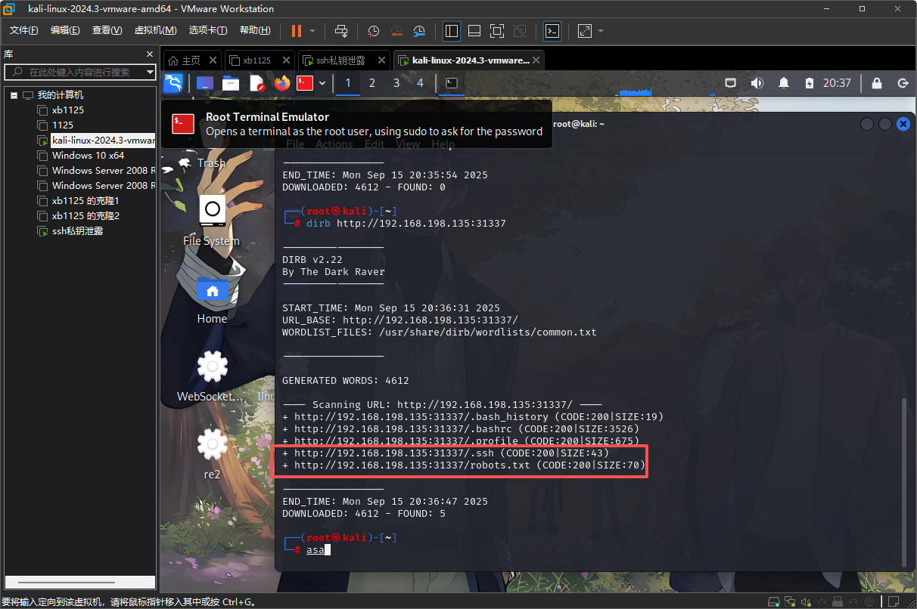Toggle the thumbnail bar view button
917x609 pixels.
click(x=474, y=31)
